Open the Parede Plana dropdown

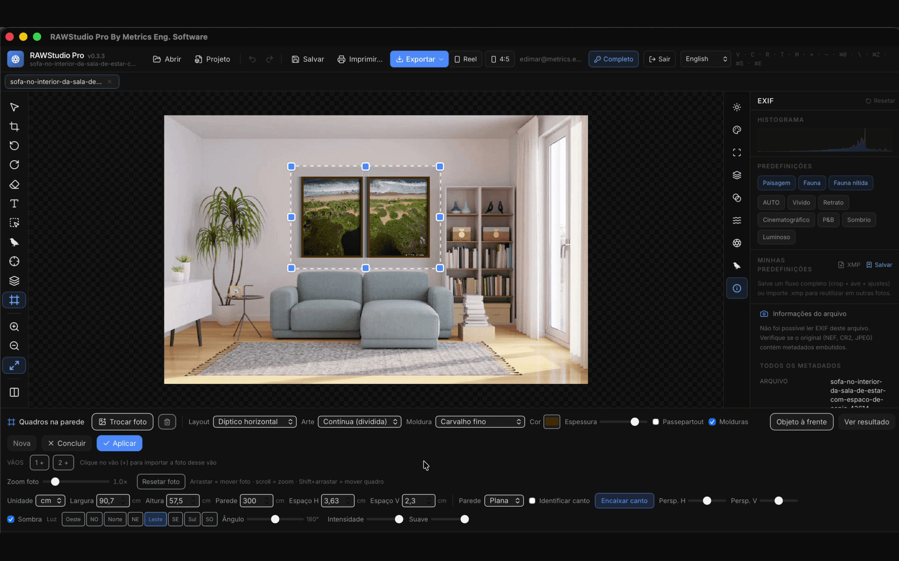pyautogui.click(x=504, y=501)
